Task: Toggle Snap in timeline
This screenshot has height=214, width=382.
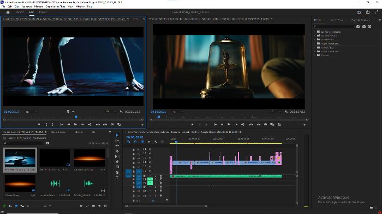Action: [135, 142]
